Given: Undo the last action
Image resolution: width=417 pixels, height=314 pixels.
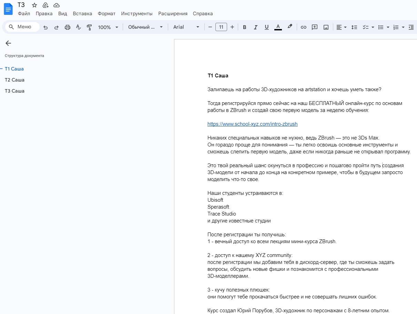Looking at the screenshot, I should pyautogui.click(x=45, y=27).
